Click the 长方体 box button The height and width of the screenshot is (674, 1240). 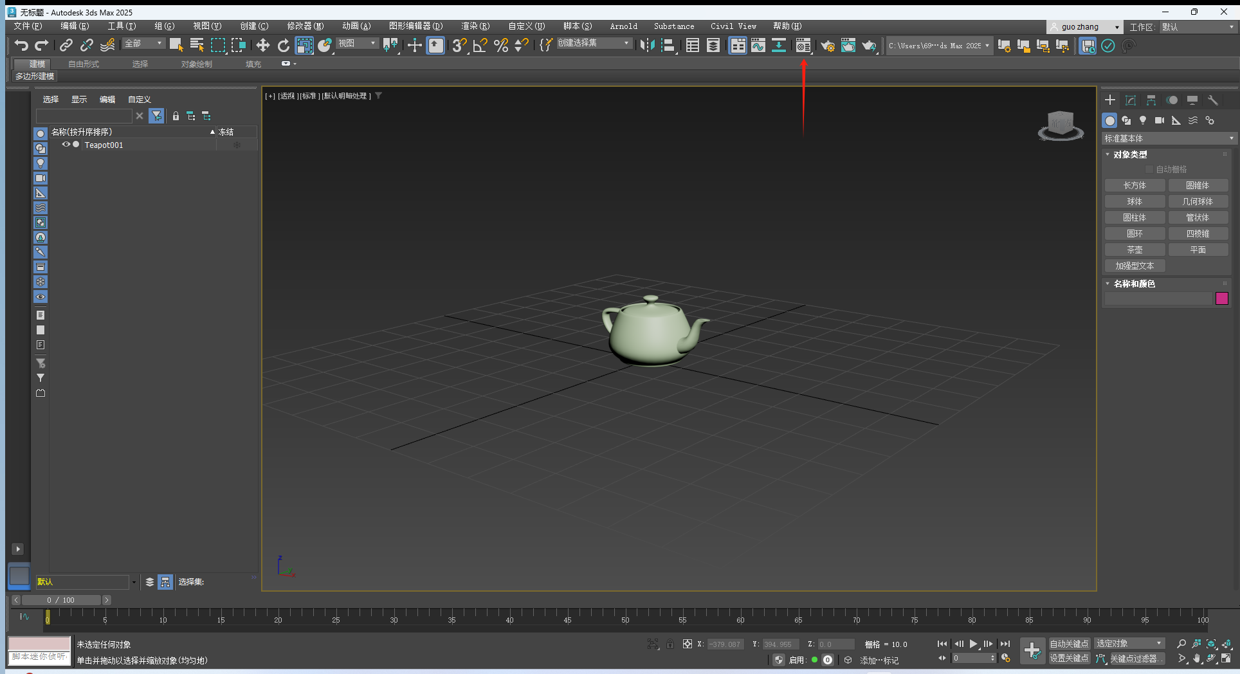click(x=1135, y=185)
